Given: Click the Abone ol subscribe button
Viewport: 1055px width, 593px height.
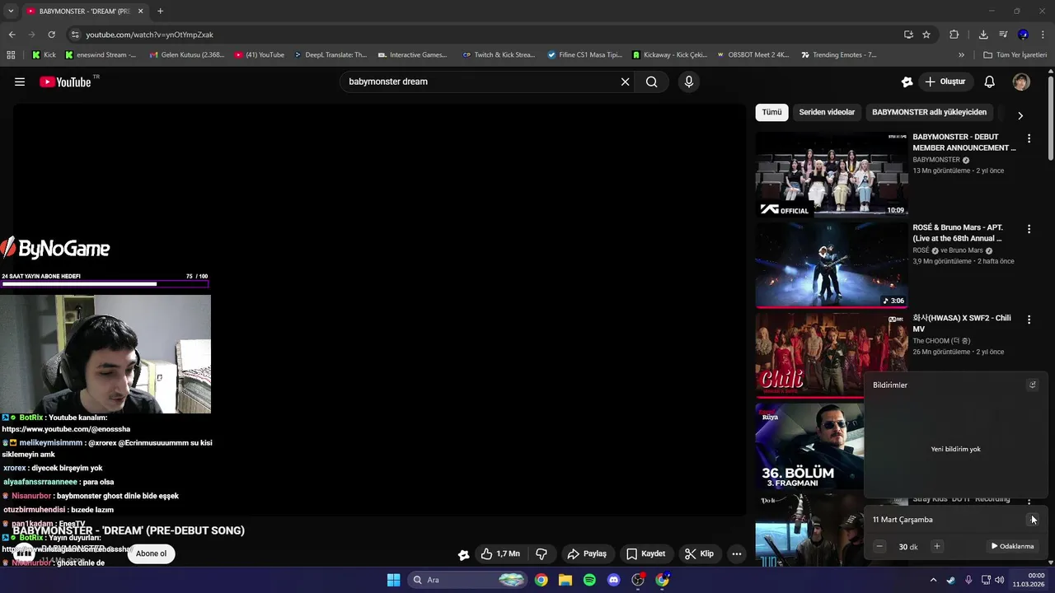Looking at the screenshot, I should click(x=151, y=553).
